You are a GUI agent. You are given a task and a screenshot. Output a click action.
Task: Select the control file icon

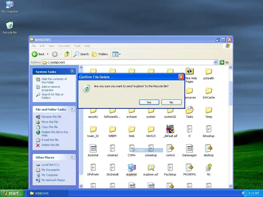tap(170, 148)
